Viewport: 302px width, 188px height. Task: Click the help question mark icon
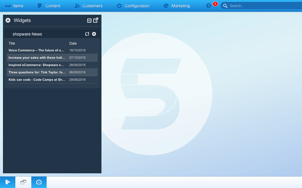[x=209, y=6]
